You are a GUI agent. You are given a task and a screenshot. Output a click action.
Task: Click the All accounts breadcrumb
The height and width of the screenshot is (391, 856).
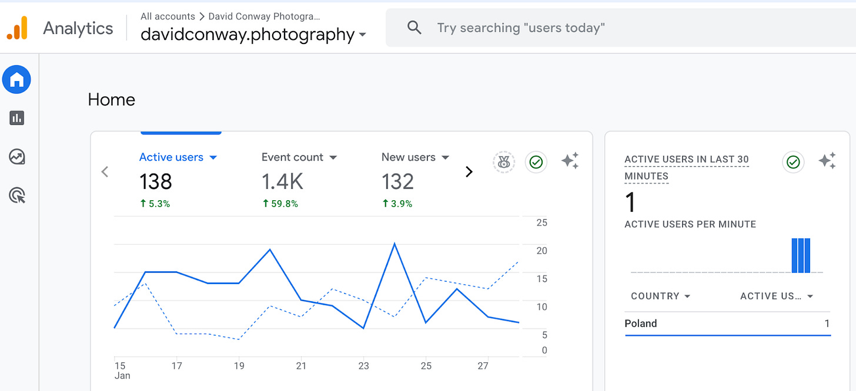click(x=168, y=16)
